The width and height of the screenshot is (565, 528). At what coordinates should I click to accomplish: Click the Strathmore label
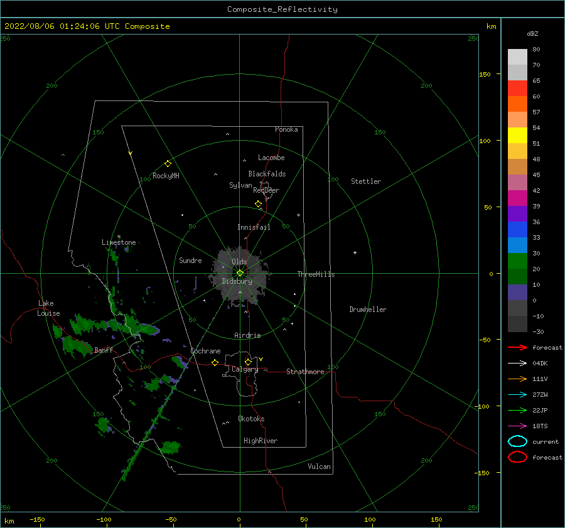pyautogui.click(x=305, y=372)
